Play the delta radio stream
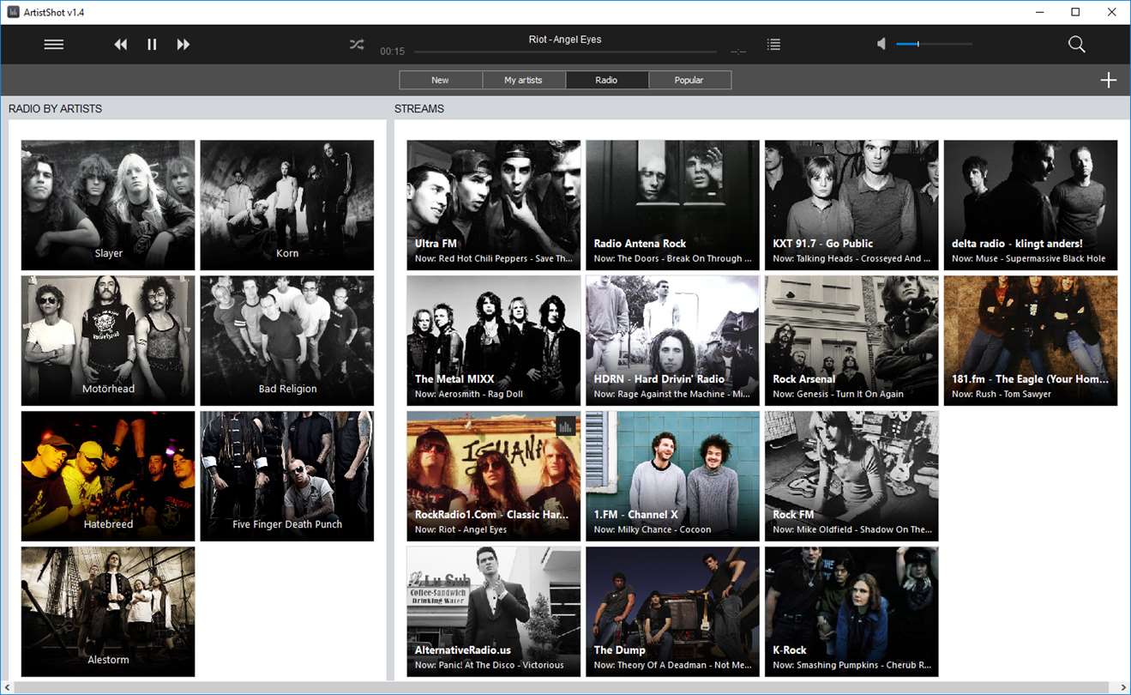The image size is (1131, 695). (x=1031, y=205)
